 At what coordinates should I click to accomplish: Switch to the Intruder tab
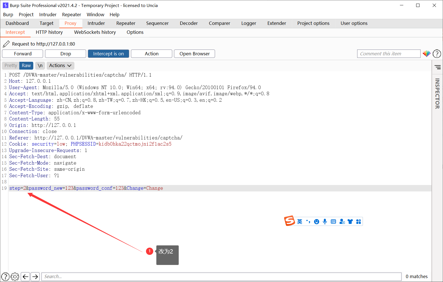coord(96,23)
